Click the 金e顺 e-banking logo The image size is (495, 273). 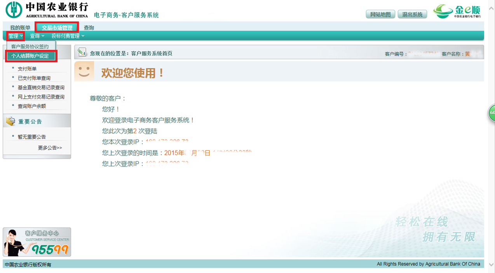point(457,11)
